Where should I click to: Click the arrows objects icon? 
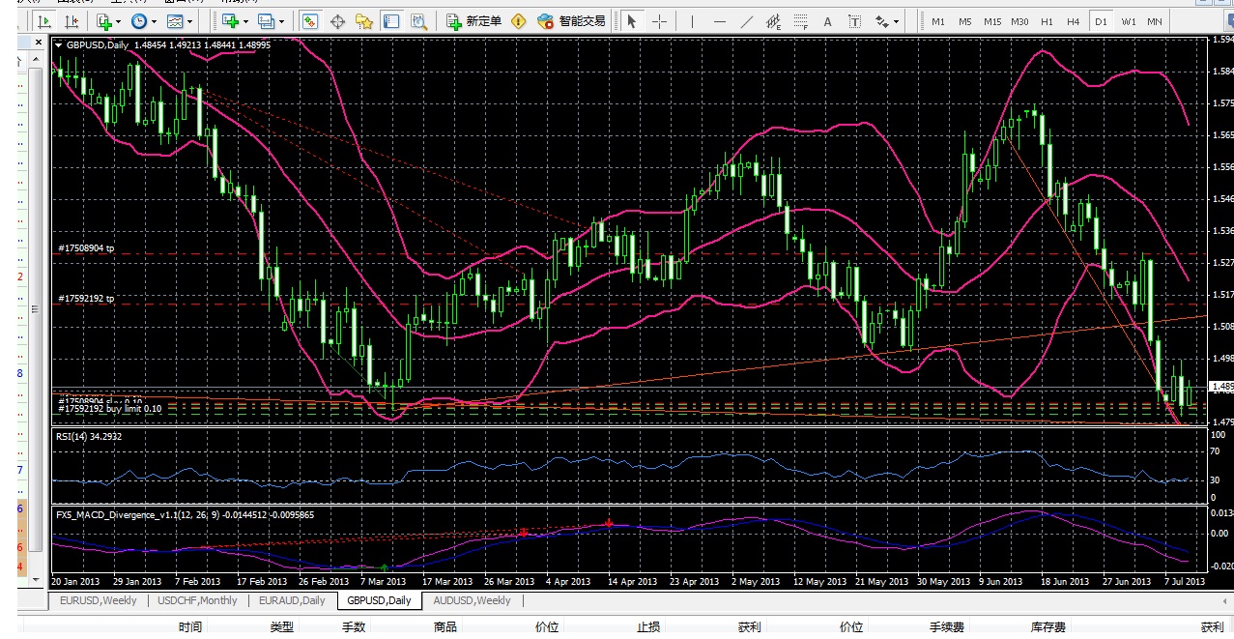[881, 21]
